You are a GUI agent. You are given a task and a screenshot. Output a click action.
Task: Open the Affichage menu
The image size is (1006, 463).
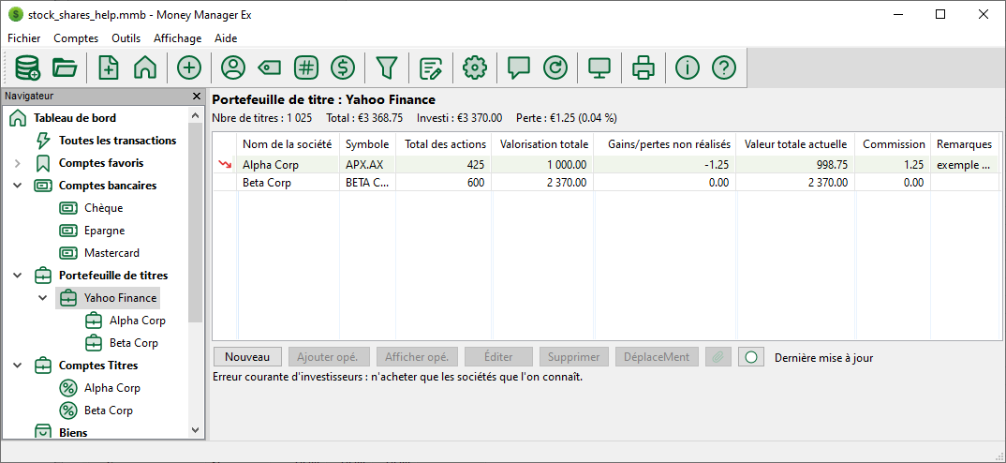177,38
